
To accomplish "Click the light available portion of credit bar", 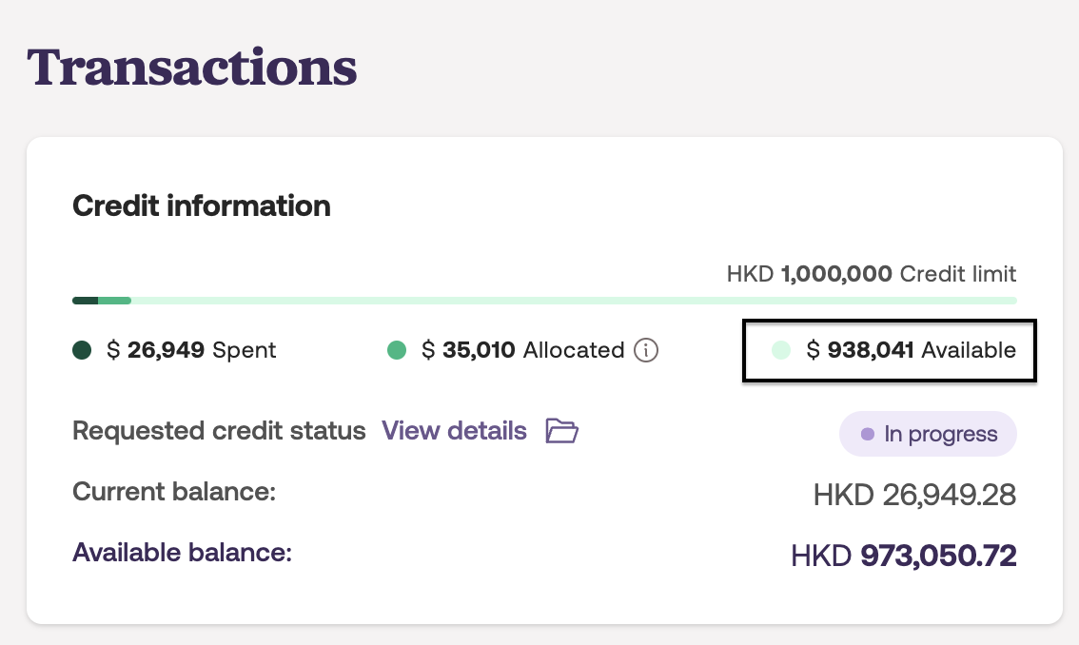I will [571, 301].
